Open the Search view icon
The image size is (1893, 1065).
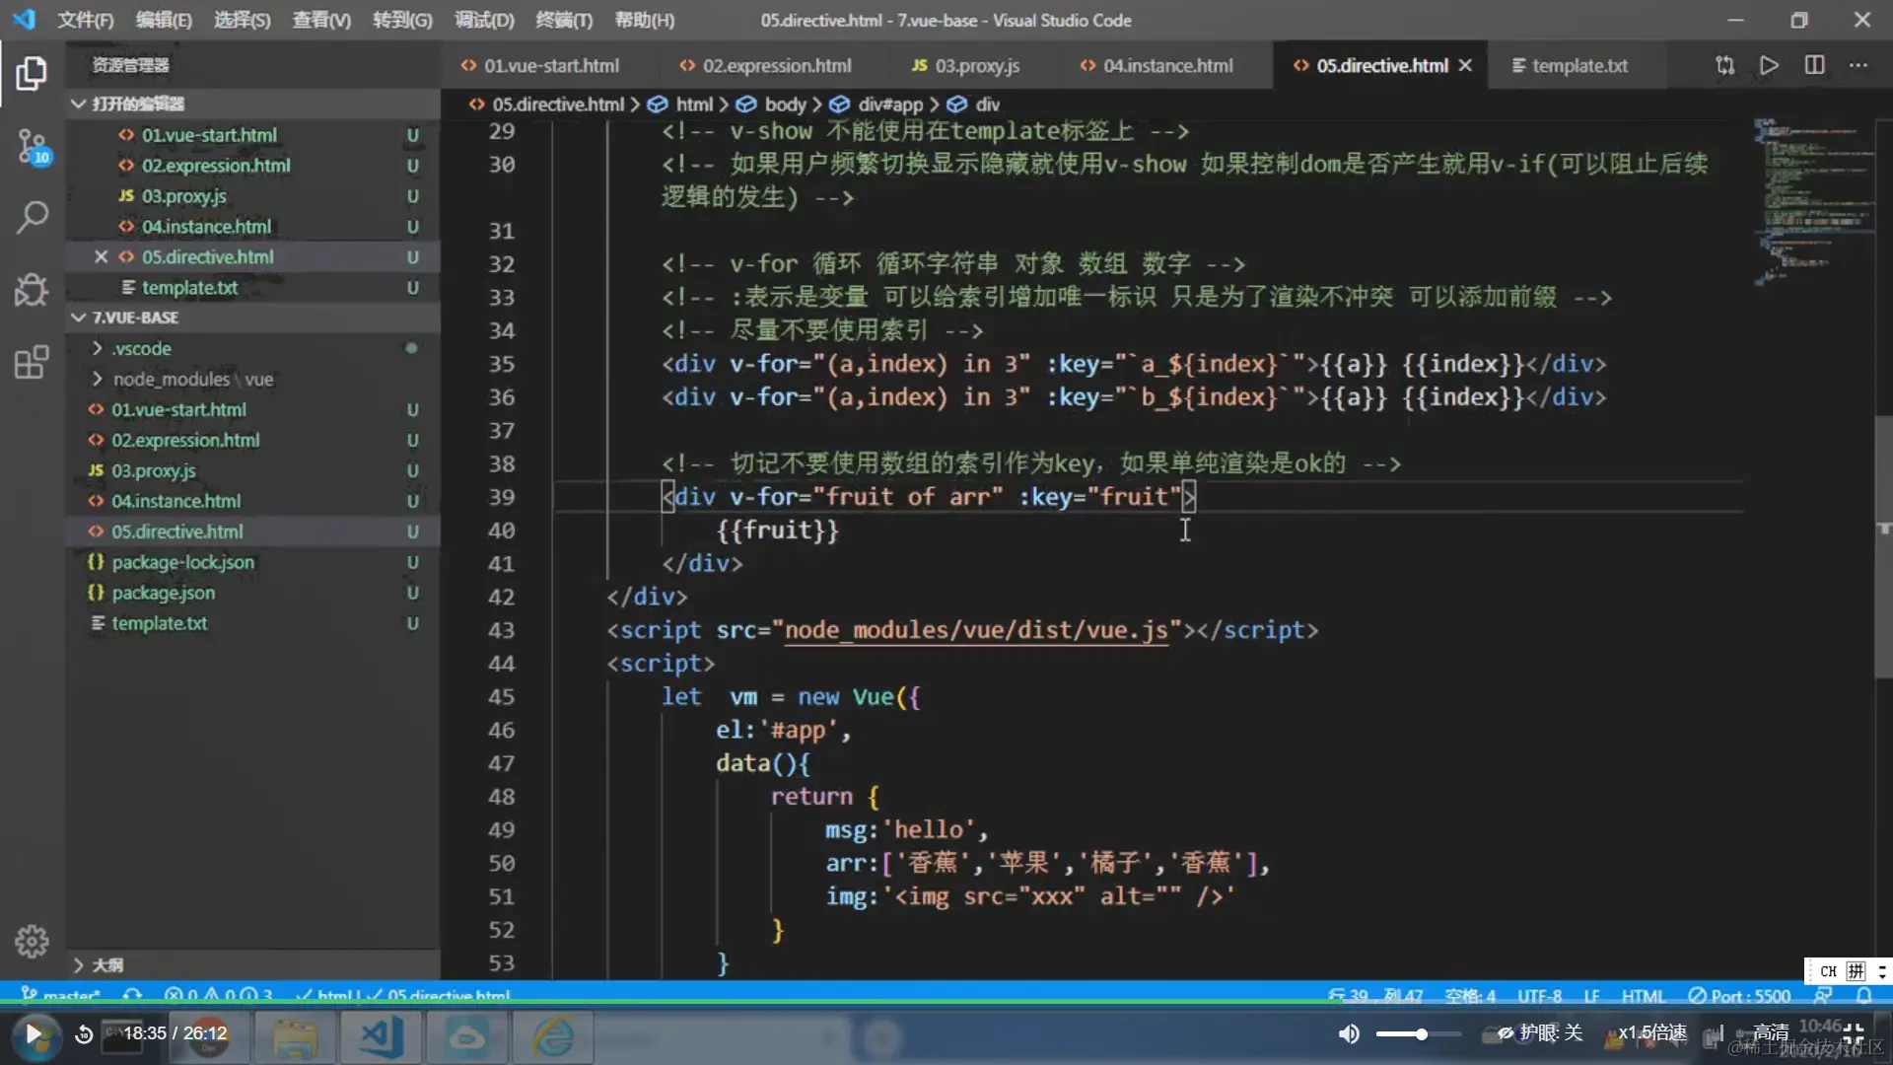(x=32, y=217)
